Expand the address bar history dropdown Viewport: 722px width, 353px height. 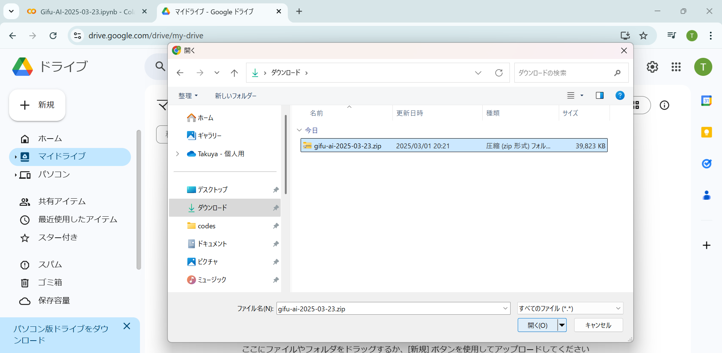coord(478,73)
